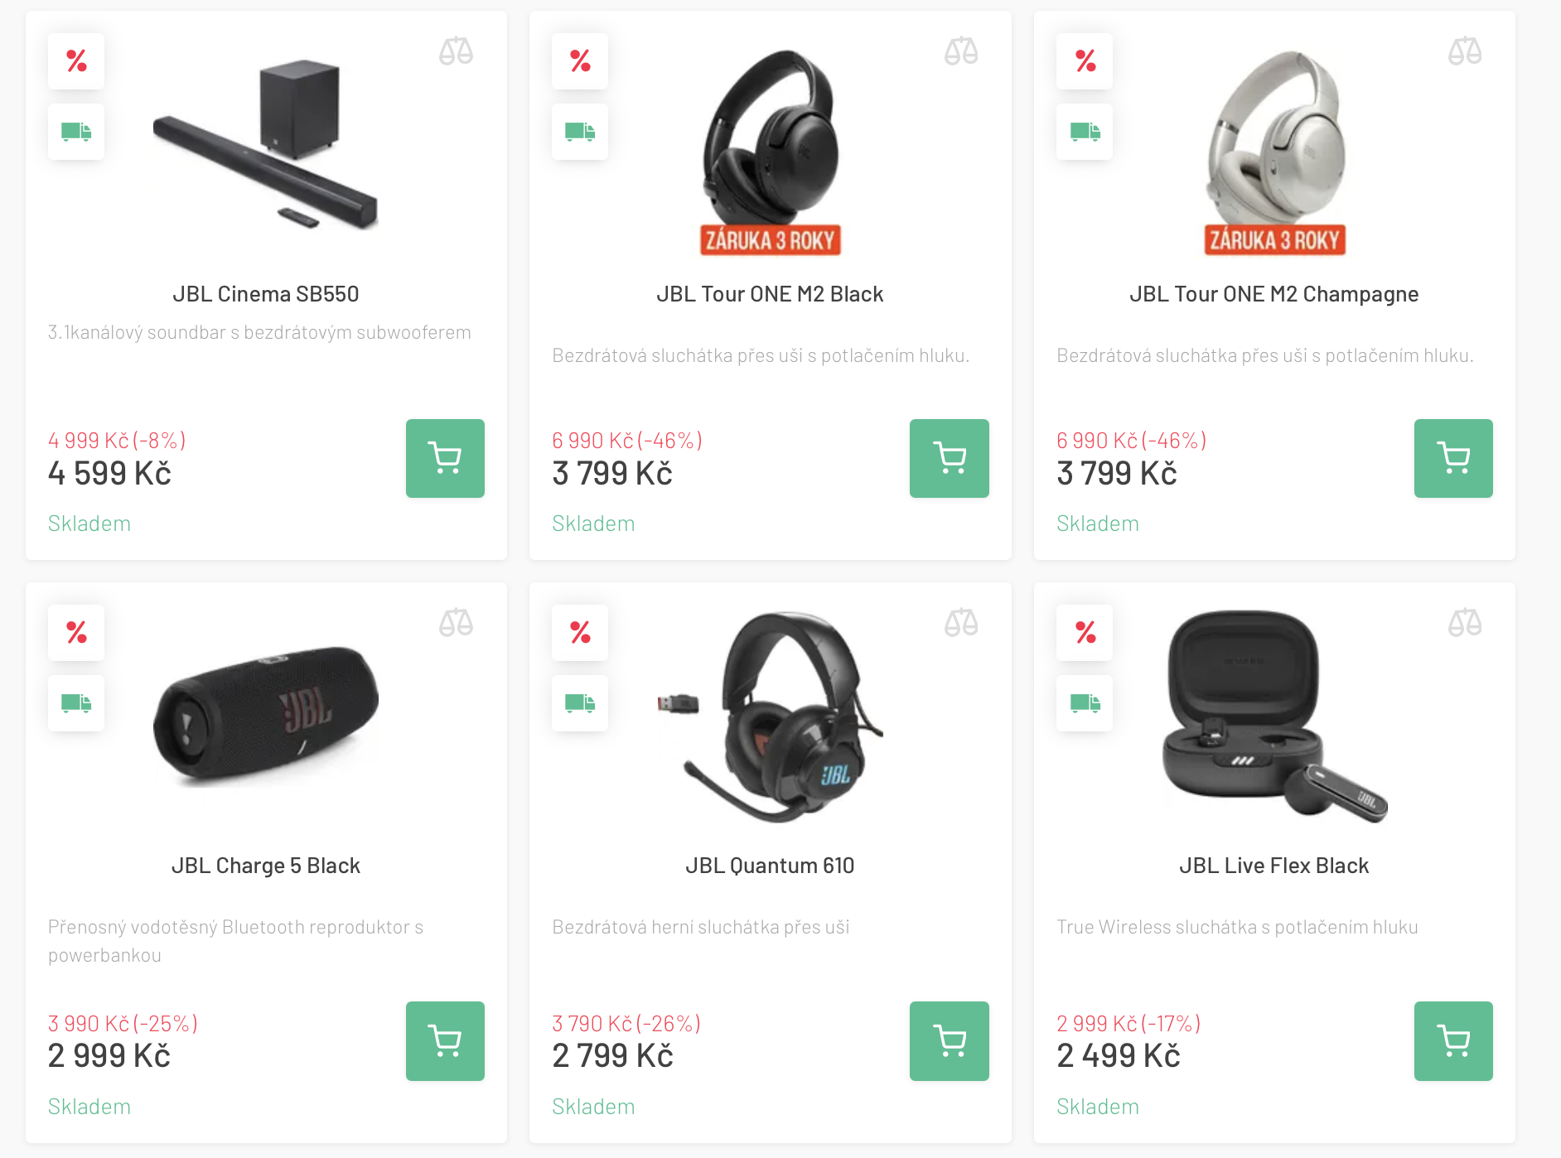Image resolution: width=1561 pixels, height=1158 pixels.
Task: View JBL Live Flex Black earbuds image
Action: [1273, 717]
